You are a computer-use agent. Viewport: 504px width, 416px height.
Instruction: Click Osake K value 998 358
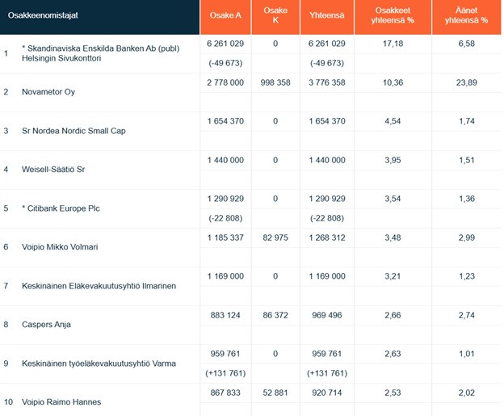[x=275, y=82]
